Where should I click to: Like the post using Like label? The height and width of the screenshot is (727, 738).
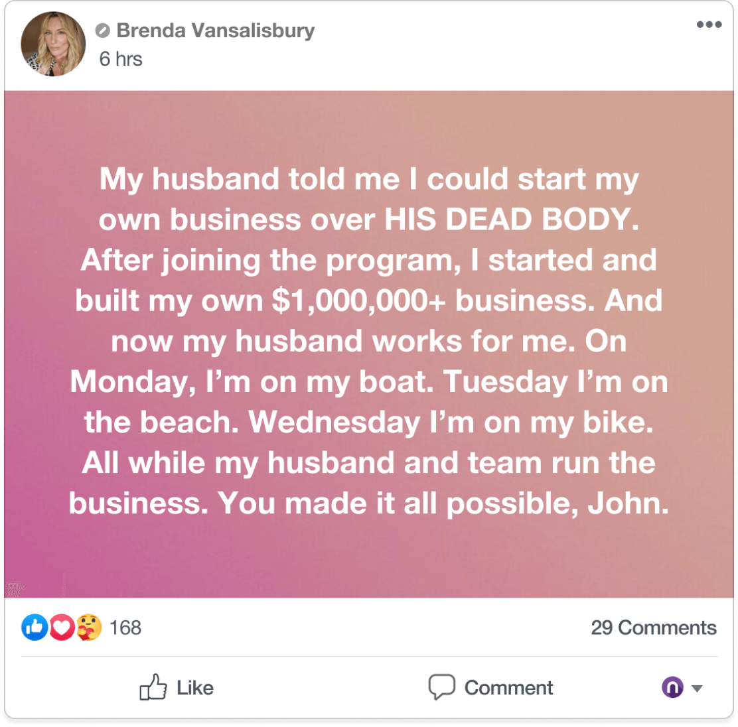tap(195, 687)
